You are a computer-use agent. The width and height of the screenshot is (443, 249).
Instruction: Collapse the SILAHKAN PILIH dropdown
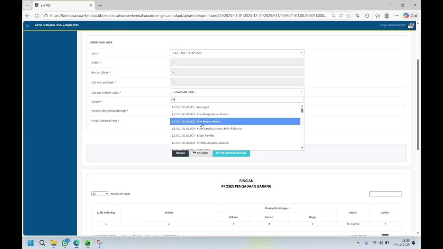237,92
